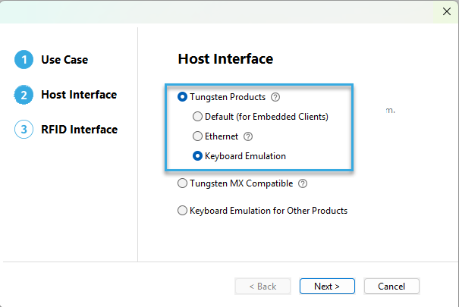Image resolution: width=459 pixels, height=307 pixels.
Task: Click the Host Interface page heading
Action: pyautogui.click(x=225, y=59)
